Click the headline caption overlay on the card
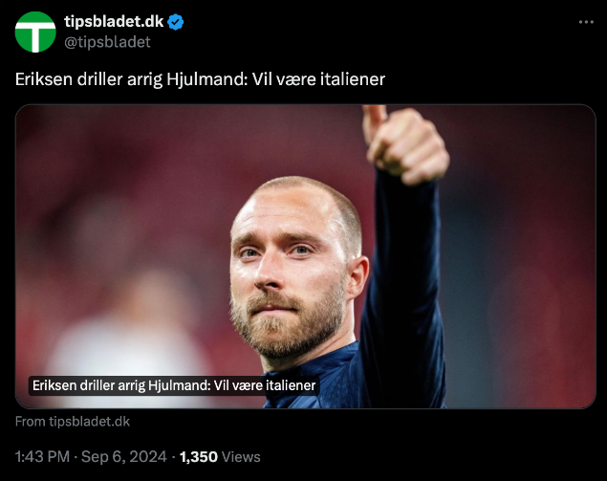 [174, 385]
